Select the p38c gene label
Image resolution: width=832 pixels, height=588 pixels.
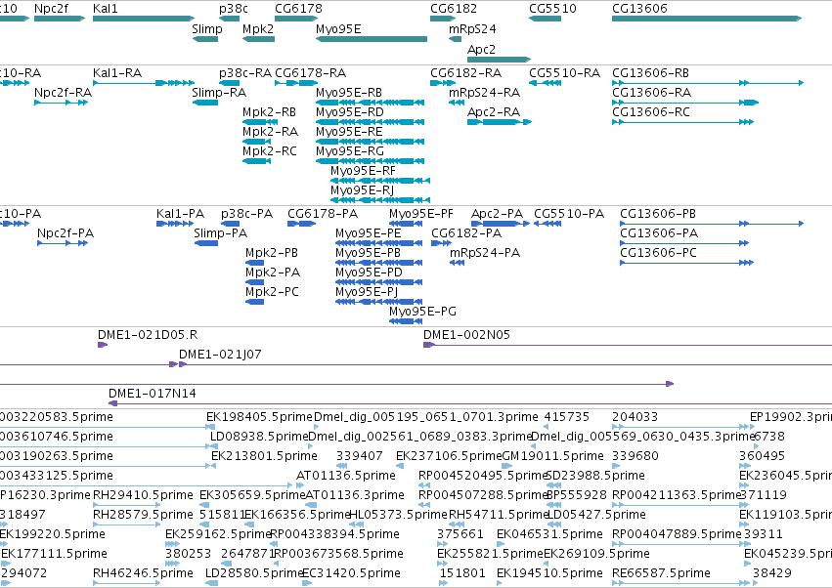click(x=234, y=9)
